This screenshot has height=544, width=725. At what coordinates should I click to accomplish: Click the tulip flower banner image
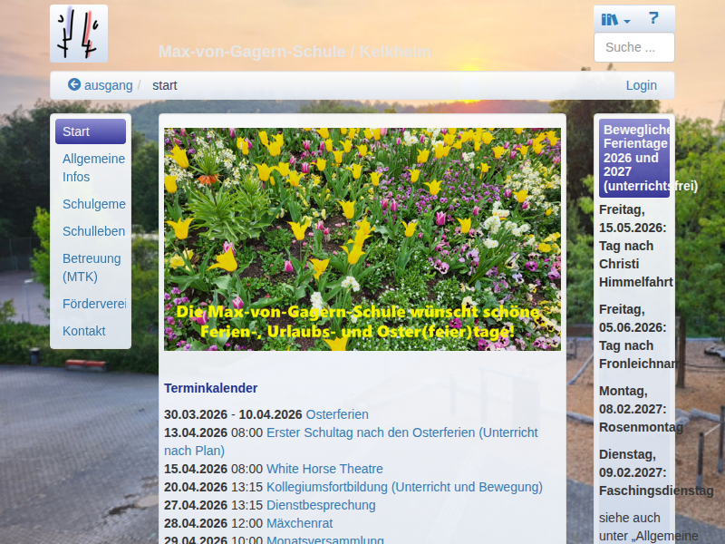362,238
